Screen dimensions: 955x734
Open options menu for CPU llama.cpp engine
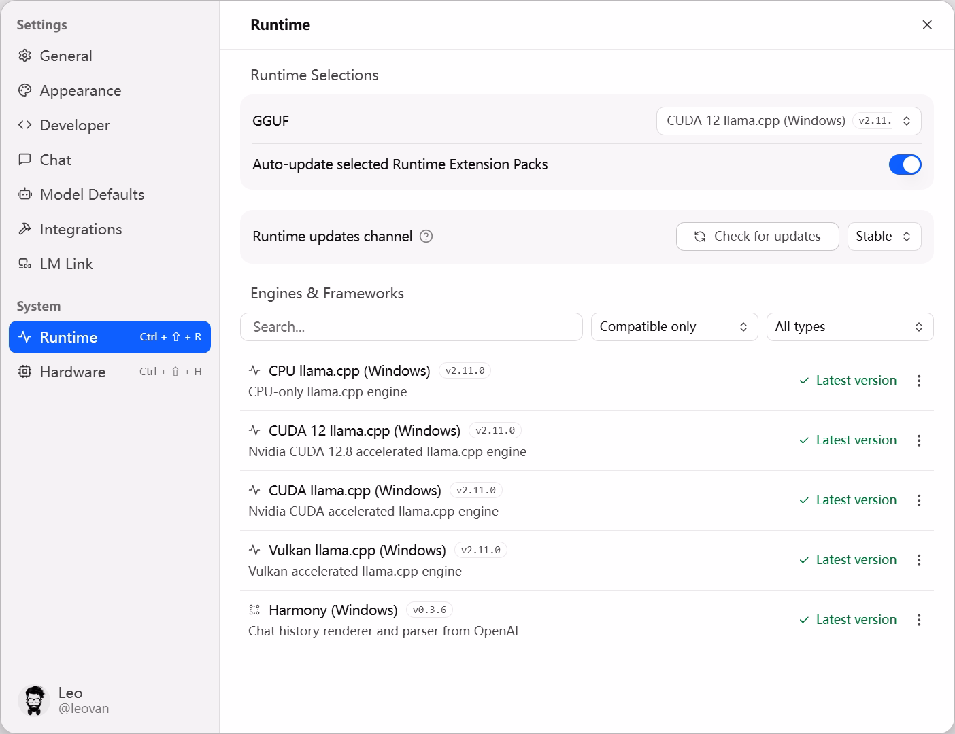click(919, 381)
